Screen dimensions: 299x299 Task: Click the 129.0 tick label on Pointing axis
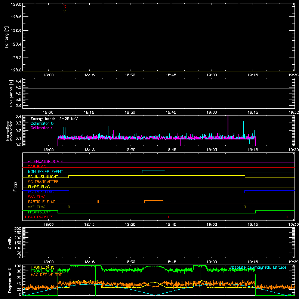16,4
